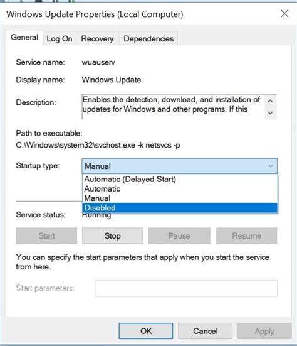Switch to the Recovery tab
Screen dimensions: 297x346
pyautogui.click(x=97, y=38)
